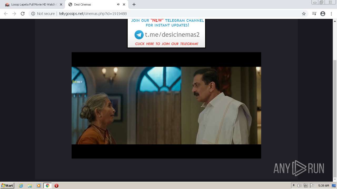Close the Looop Lapeta tab
Image resolution: width=337 pixels, height=189 pixels.
61,4
